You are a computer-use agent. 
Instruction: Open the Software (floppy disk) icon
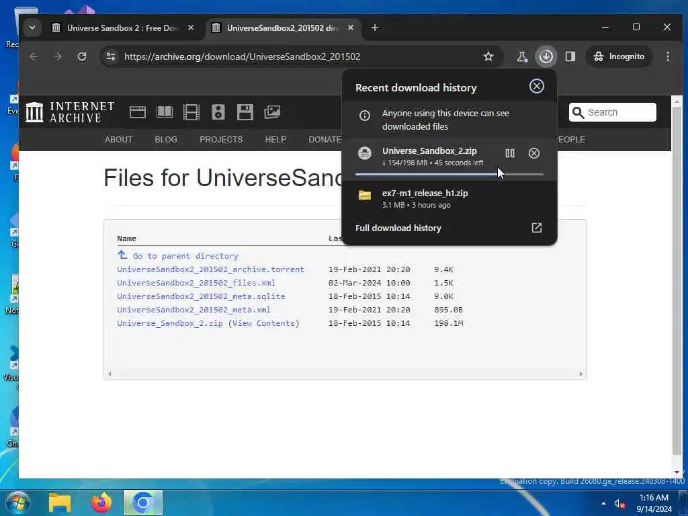tap(245, 112)
